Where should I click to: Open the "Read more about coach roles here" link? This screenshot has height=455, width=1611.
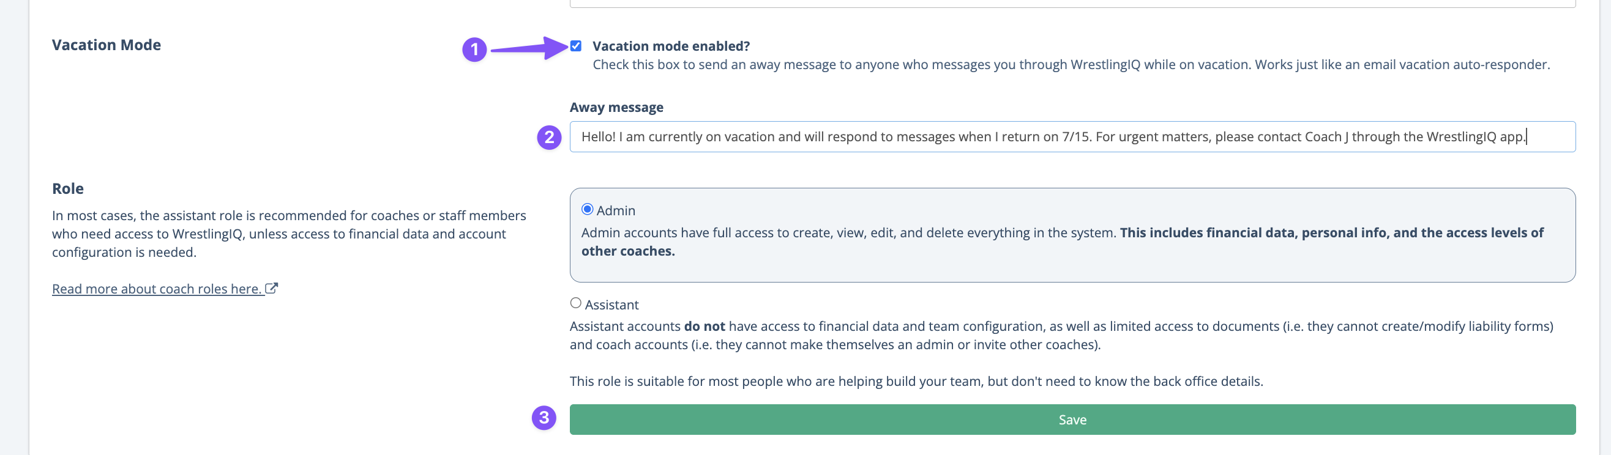tap(156, 289)
